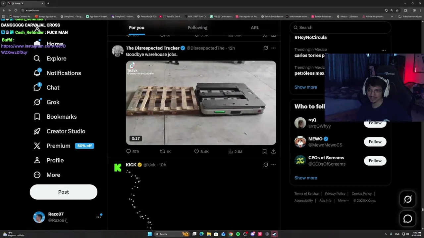Follow the rqQ account
The height and width of the screenshot is (238, 424).
[375, 123]
